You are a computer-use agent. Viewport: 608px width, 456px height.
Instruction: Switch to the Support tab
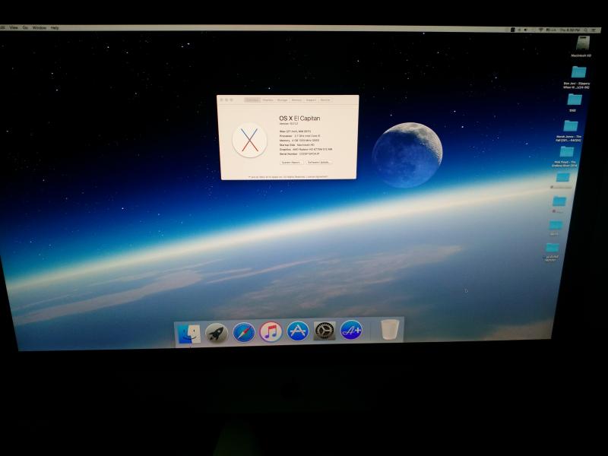311,100
